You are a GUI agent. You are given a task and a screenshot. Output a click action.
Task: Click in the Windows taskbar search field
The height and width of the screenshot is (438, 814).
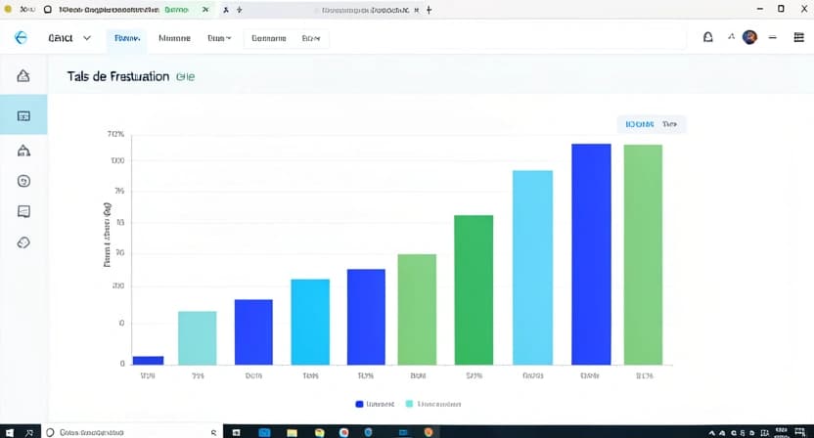[x=130, y=432]
